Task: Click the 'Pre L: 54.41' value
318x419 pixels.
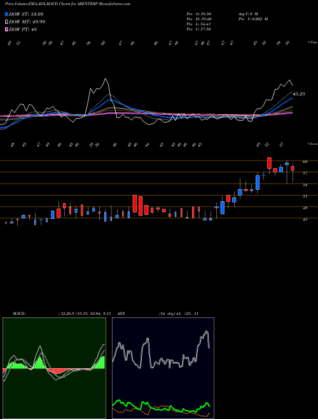Action: pyautogui.click(x=199, y=24)
